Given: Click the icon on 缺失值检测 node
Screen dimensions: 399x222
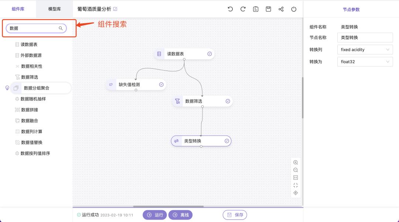Looking at the screenshot, I should (111, 85).
